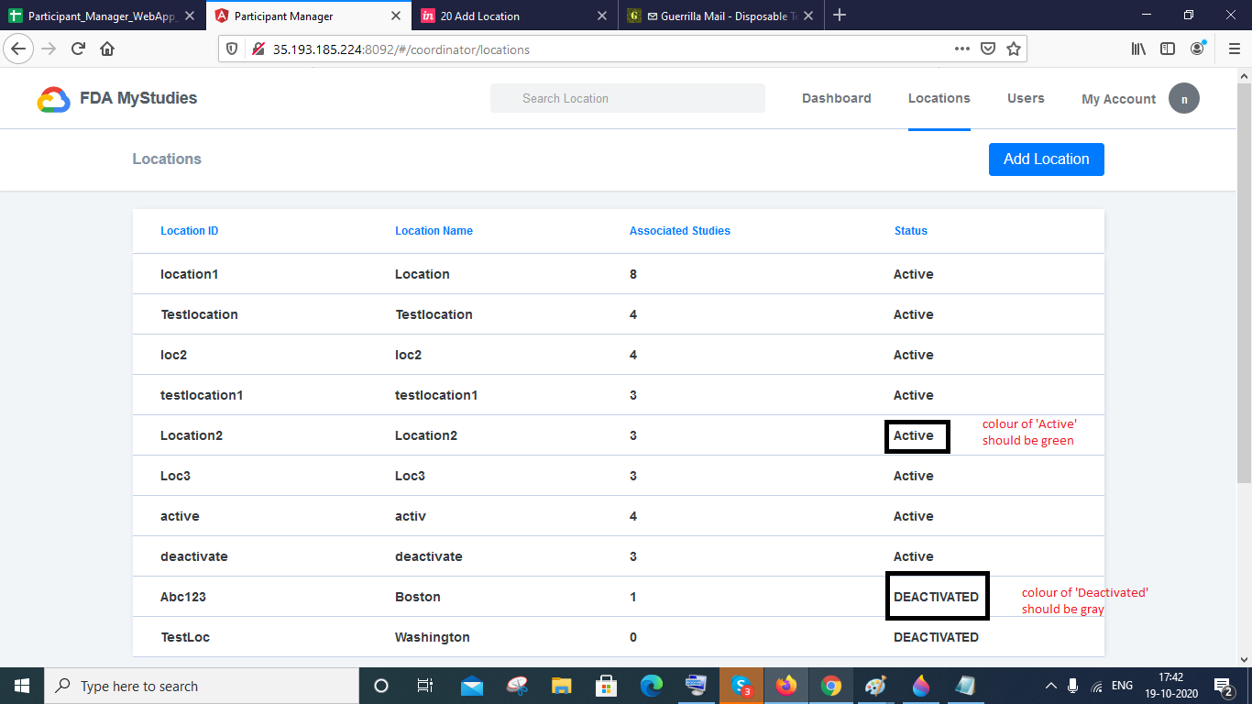Screen dimensions: 1252x704
Task: Expand hidden icons in the system tray
Action: [1051, 685]
